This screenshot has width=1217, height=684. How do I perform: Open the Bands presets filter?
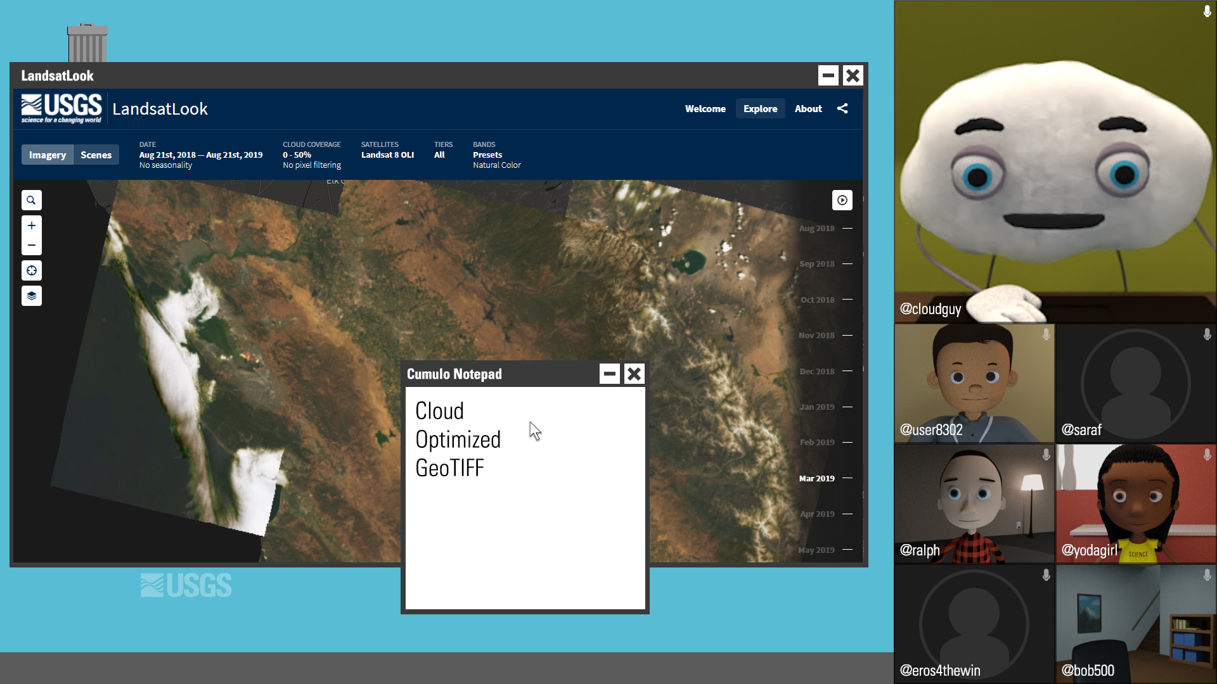click(497, 155)
